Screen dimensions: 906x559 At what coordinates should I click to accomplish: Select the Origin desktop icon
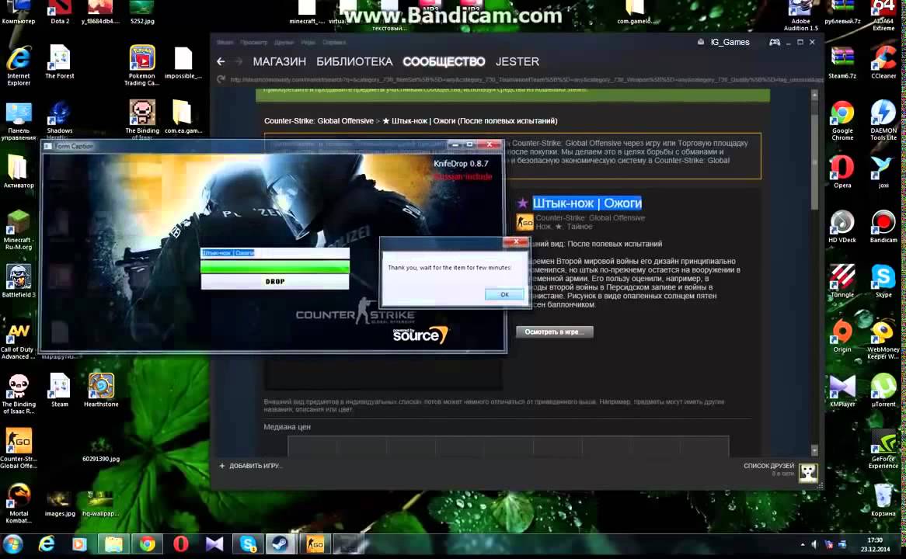point(842,336)
